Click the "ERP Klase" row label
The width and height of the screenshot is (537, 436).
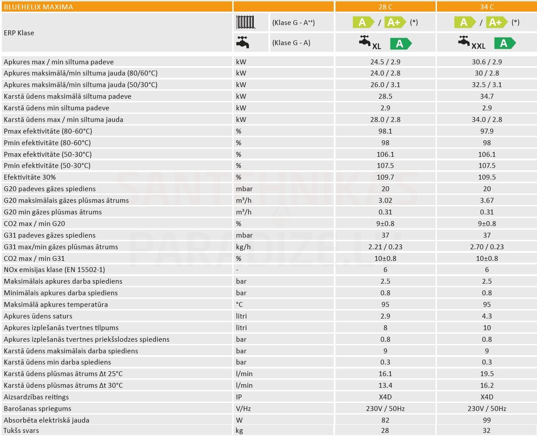click(x=19, y=33)
